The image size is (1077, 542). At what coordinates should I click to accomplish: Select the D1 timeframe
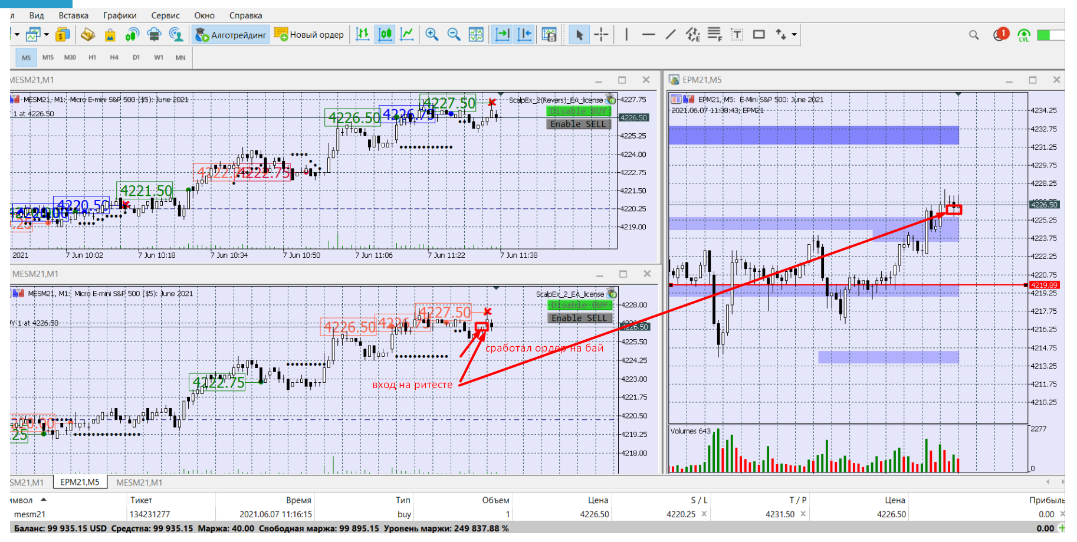tap(136, 58)
